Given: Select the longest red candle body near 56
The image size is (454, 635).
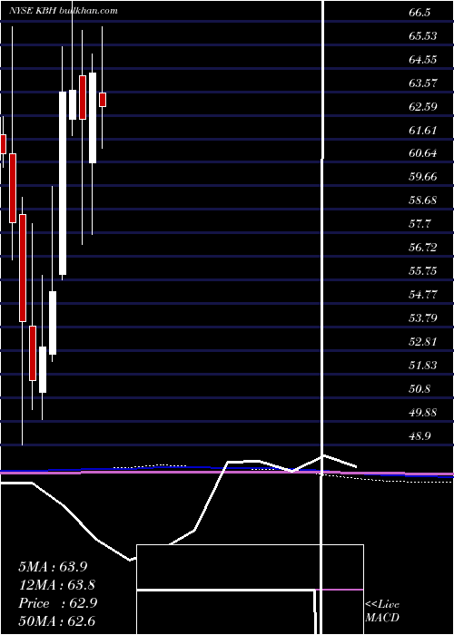Looking at the screenshot, I should click(x=23, y=269).
